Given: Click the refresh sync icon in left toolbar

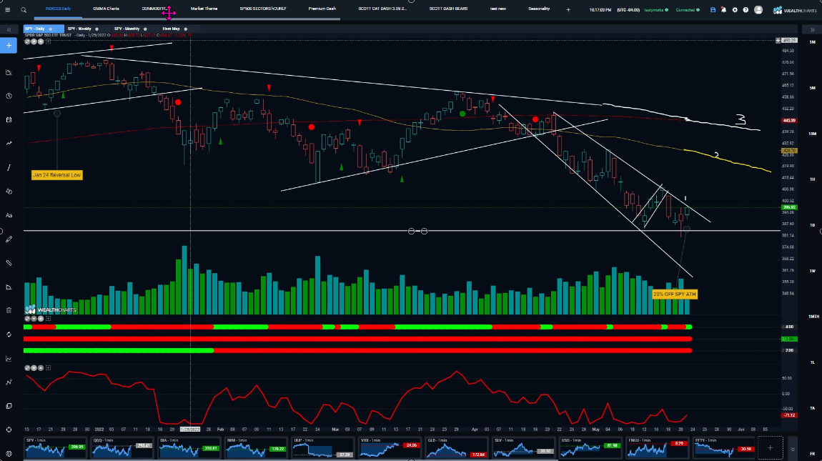Looking at the screenshot, I should pos(9,334).
